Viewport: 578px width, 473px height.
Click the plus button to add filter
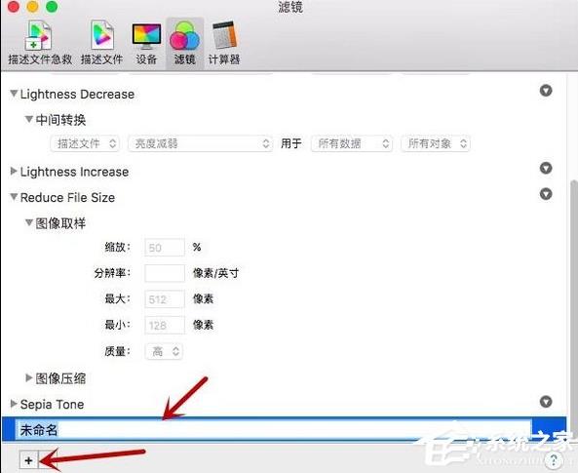pos(28,460)
